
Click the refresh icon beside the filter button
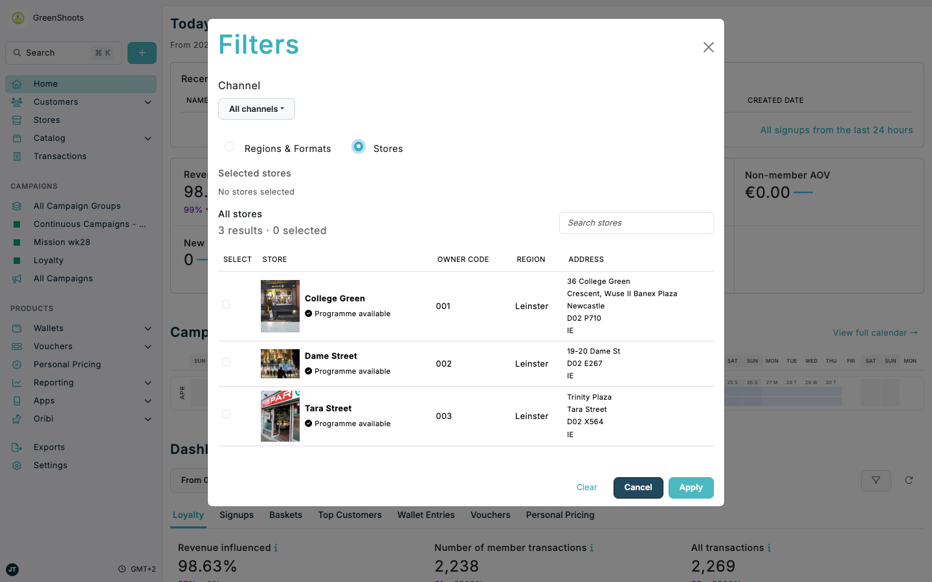click(x=909, y=480)
